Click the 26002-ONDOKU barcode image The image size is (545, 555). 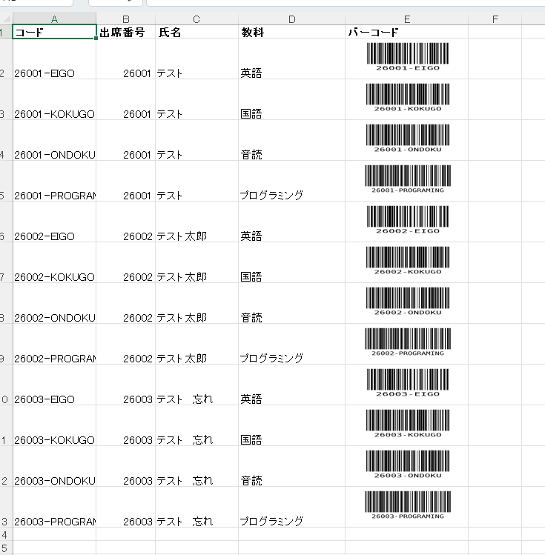click(408, 302)
